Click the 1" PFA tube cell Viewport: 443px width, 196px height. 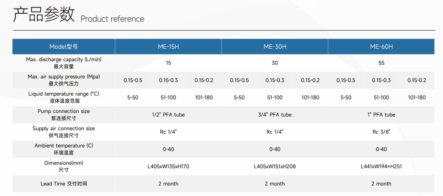tap(381, 115)
